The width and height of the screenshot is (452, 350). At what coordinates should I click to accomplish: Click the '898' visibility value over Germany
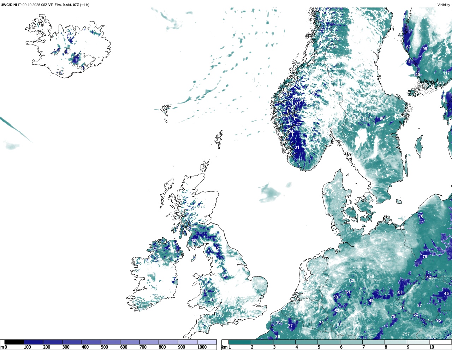[370, 277]
